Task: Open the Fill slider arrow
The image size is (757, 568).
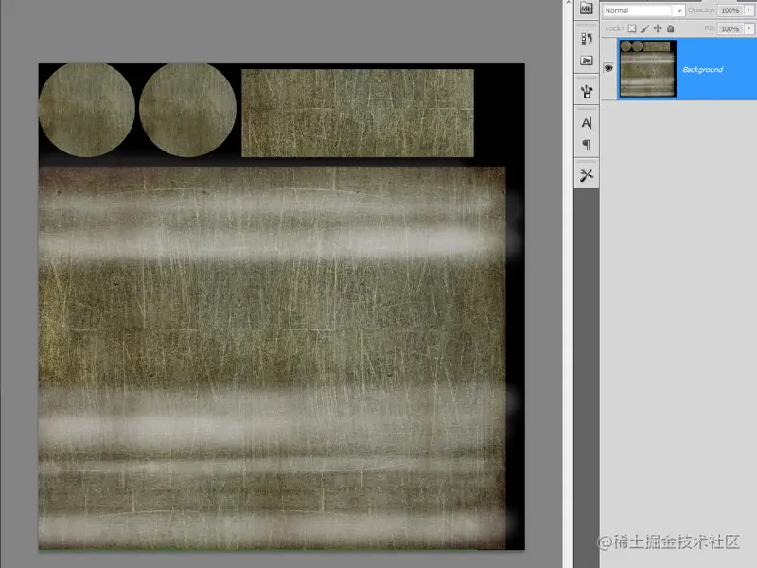Action: [748, 28]
